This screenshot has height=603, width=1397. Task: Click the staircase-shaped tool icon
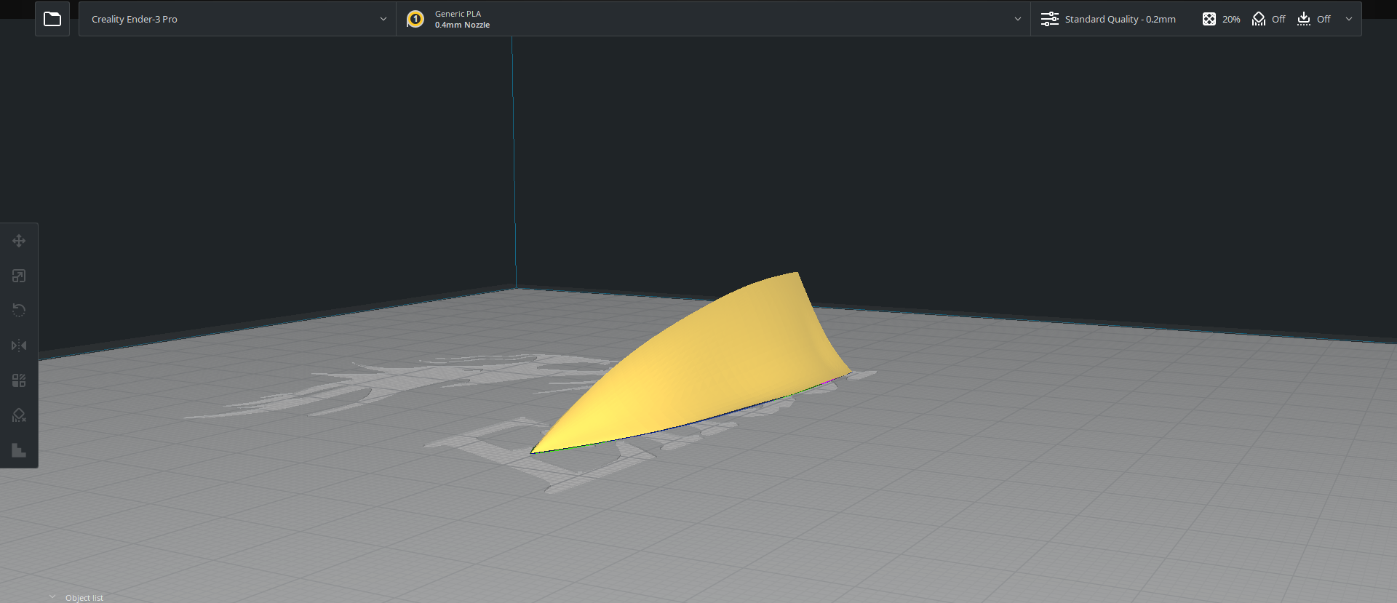(x=19, y=450)
